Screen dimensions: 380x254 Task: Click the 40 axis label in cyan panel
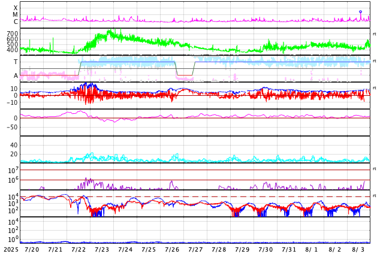pyautogui.click(x=14, y=145)
